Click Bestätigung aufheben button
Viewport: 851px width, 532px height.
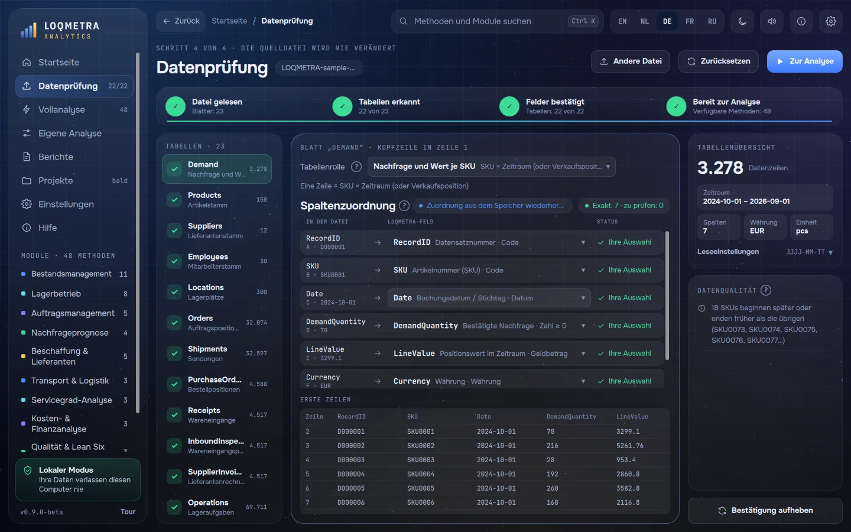[x=765, y=511]
